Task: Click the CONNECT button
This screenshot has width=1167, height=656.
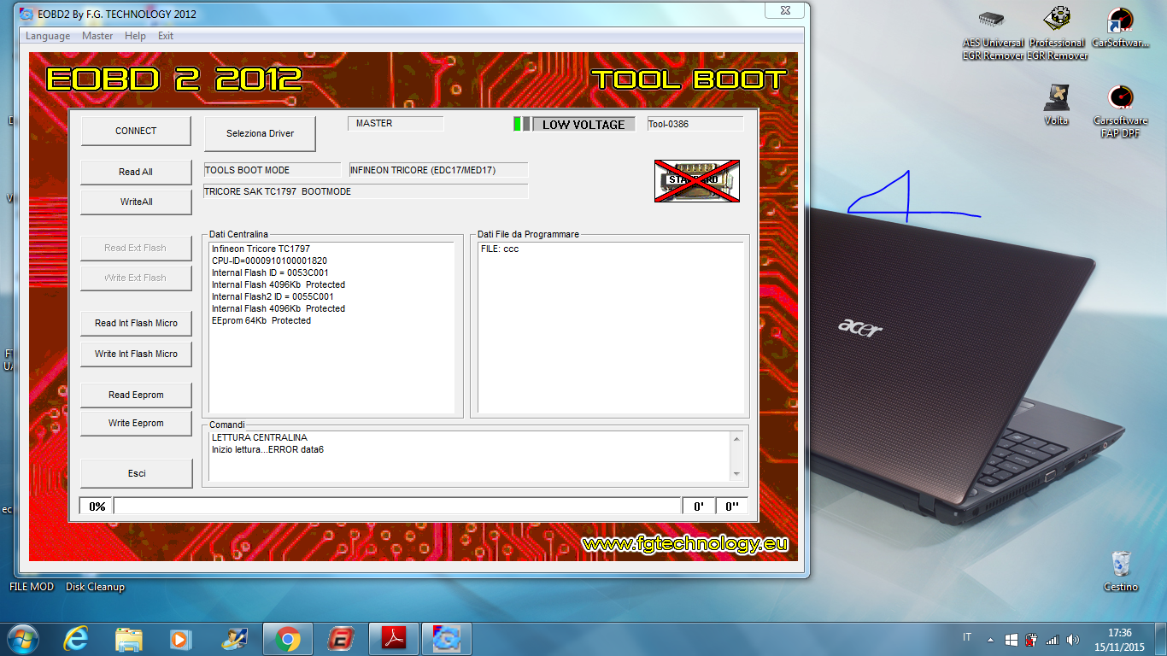Action: coord(136,131)
